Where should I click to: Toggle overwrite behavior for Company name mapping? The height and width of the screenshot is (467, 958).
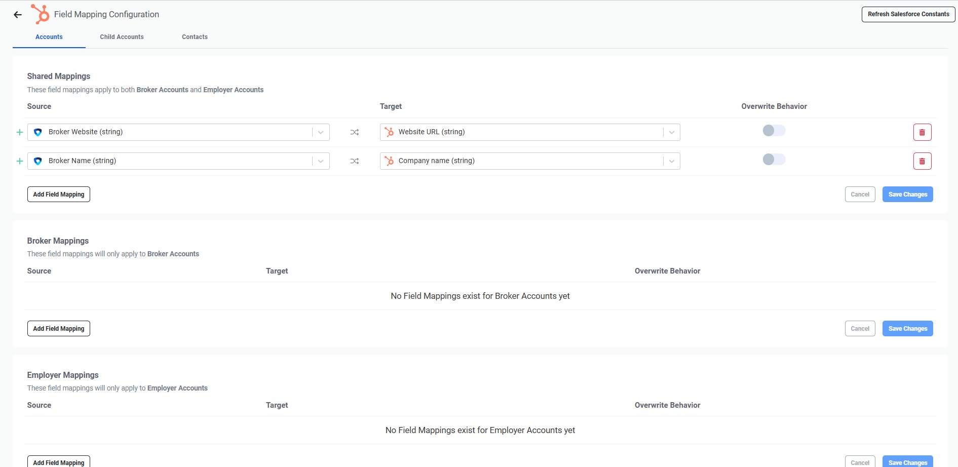coord(774,160)
